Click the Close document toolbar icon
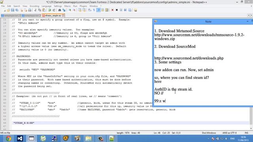The width and height of the screenshot is (253, 142). (21, 10)
